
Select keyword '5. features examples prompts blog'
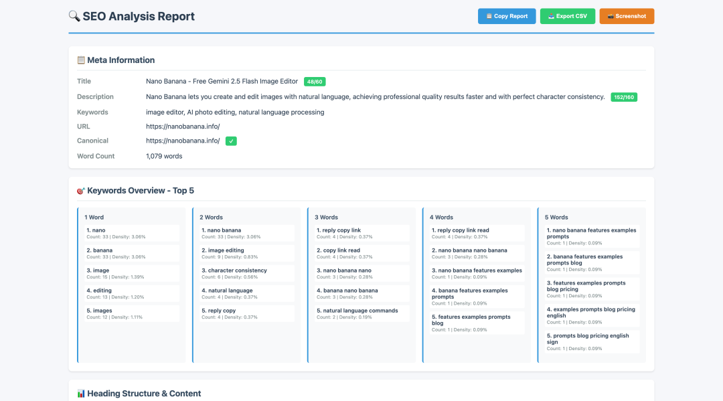click(x=477, y=323)
